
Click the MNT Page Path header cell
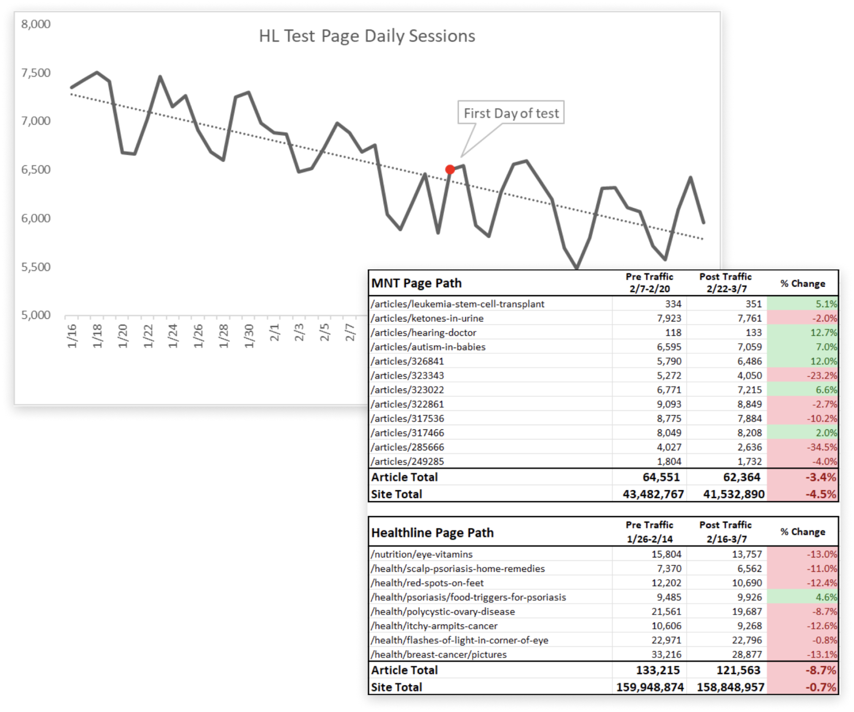[416, 283]
